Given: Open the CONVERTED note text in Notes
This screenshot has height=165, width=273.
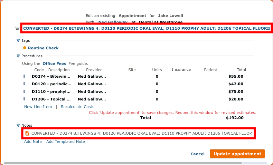Looking at the screenshot, I should coord(142,133).
